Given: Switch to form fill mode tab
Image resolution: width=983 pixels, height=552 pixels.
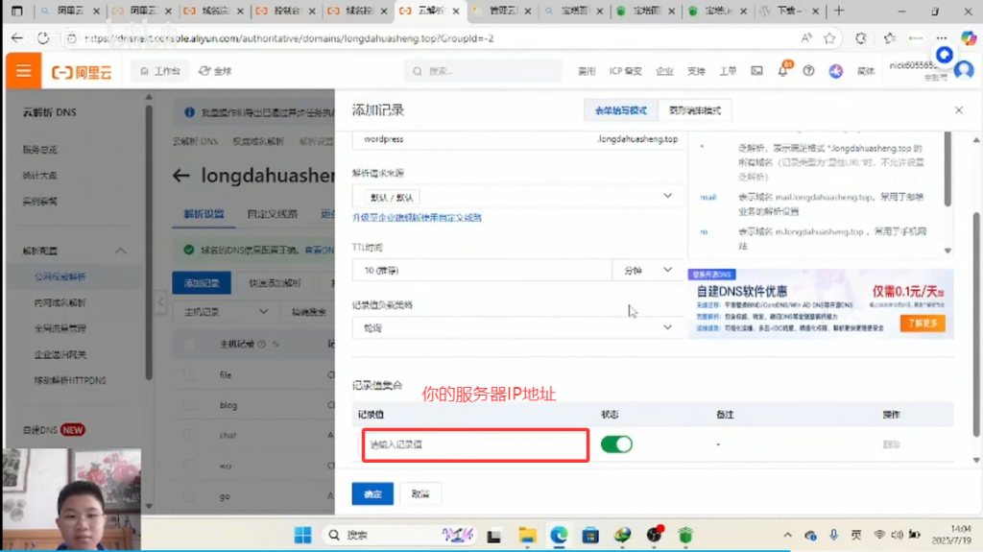Looking at the screenshot, I should pyautogui.click(x=620, y=110).
